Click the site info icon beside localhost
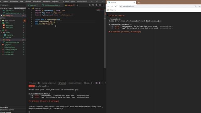The image size is (201, 113). [x=121, y=6]
